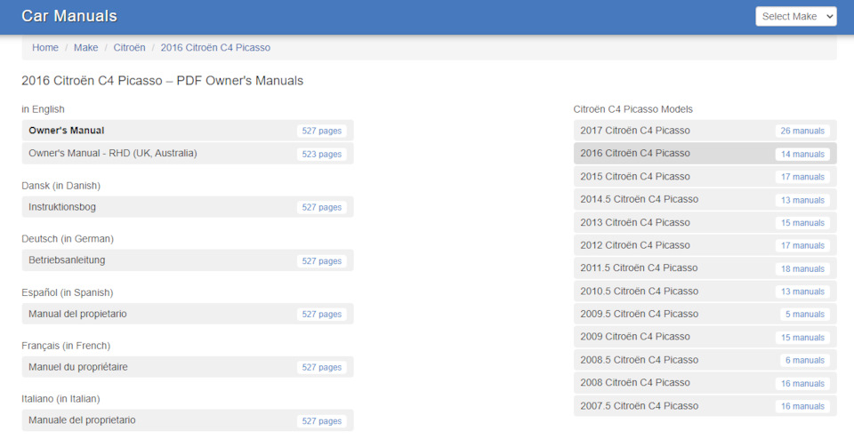The width and height of the screenshot is (854, 439).
Task: Select 2012 Citroën C4 Picasso model
Action: 705,245
